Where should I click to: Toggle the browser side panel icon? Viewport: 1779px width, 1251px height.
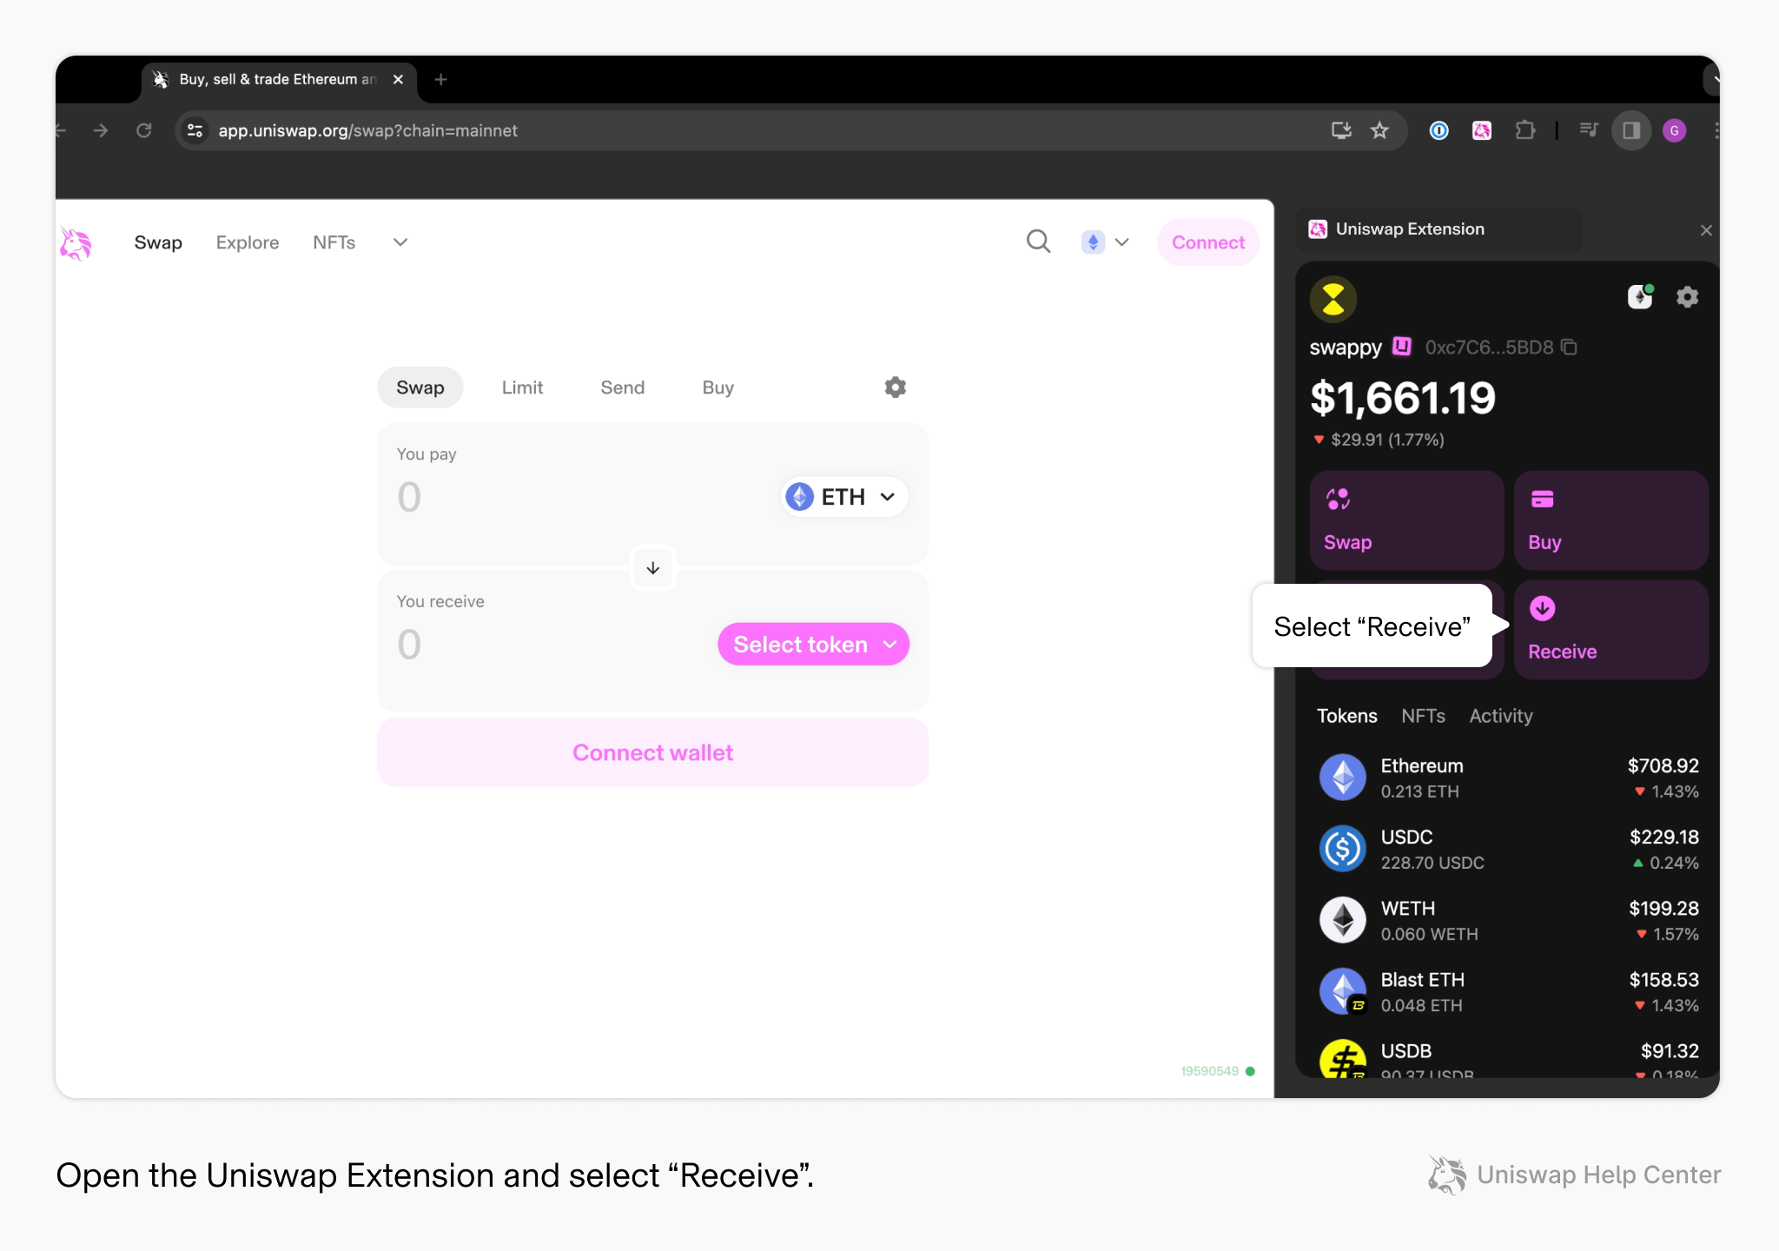1631,130
